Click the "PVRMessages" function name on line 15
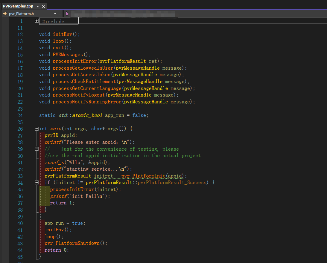Screen dimensions: 327x263 [68, 55]
